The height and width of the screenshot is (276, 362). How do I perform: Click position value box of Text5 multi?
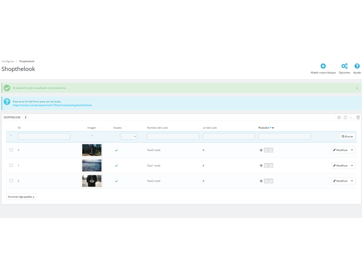coord(269,150)
